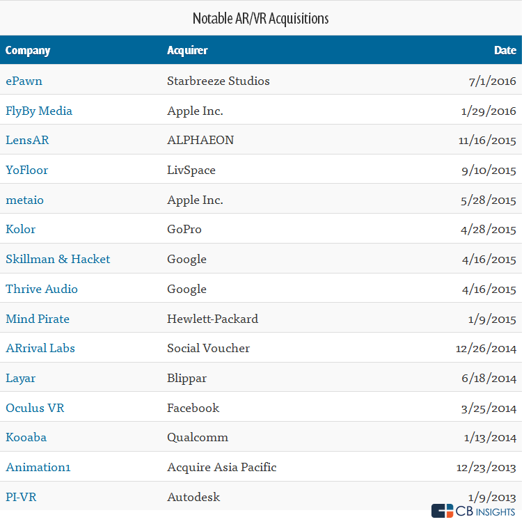Click the Company column header
This screenshot has height=531, width=524.
(x=28, y=50)
